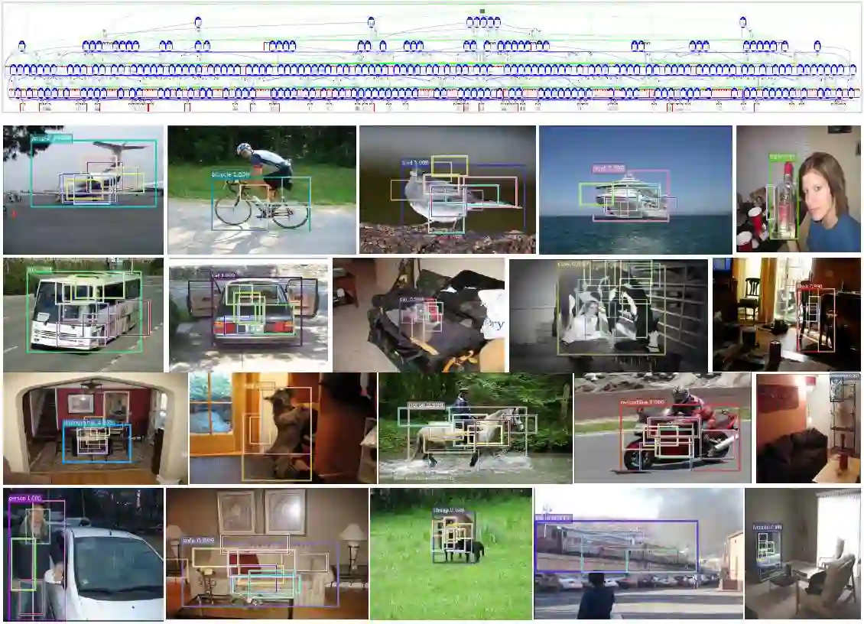Select the cat on black bag image
This screenshot has height=624, width=864.
(419, 315)
